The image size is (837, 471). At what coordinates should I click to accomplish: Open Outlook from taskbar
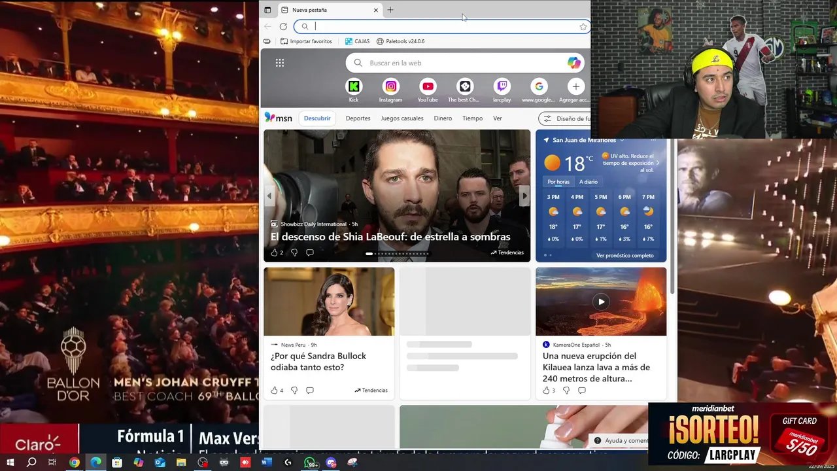160,462
